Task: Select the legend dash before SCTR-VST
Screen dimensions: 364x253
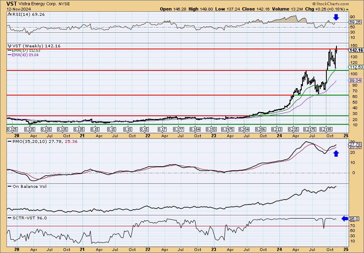Action: (10, 218)
